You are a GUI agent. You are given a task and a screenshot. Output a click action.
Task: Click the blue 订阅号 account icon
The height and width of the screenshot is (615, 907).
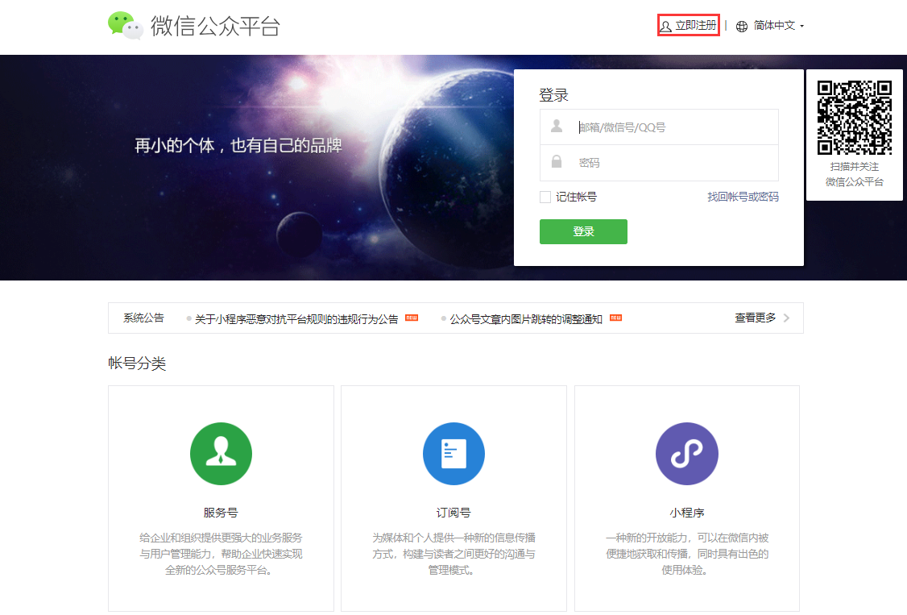click(453, 454)
